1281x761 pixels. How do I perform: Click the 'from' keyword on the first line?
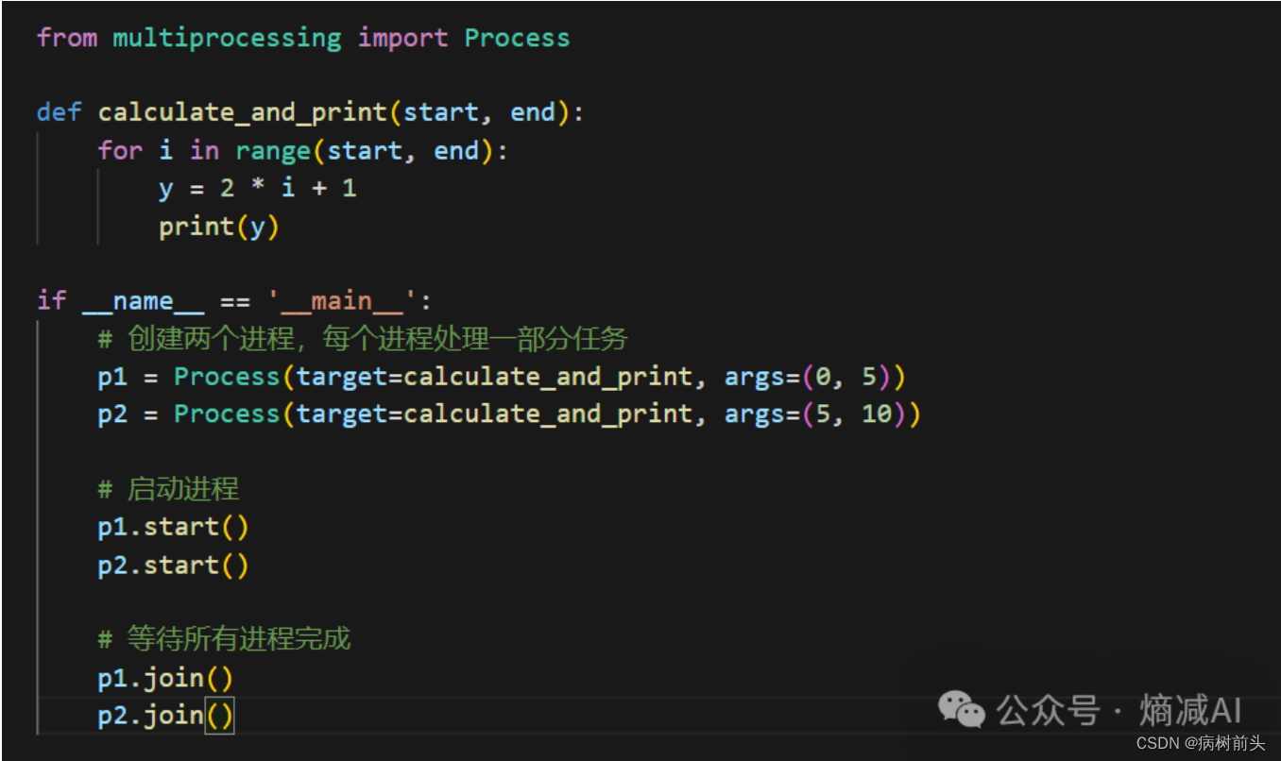pyautogui.click(x=67, y=39)
